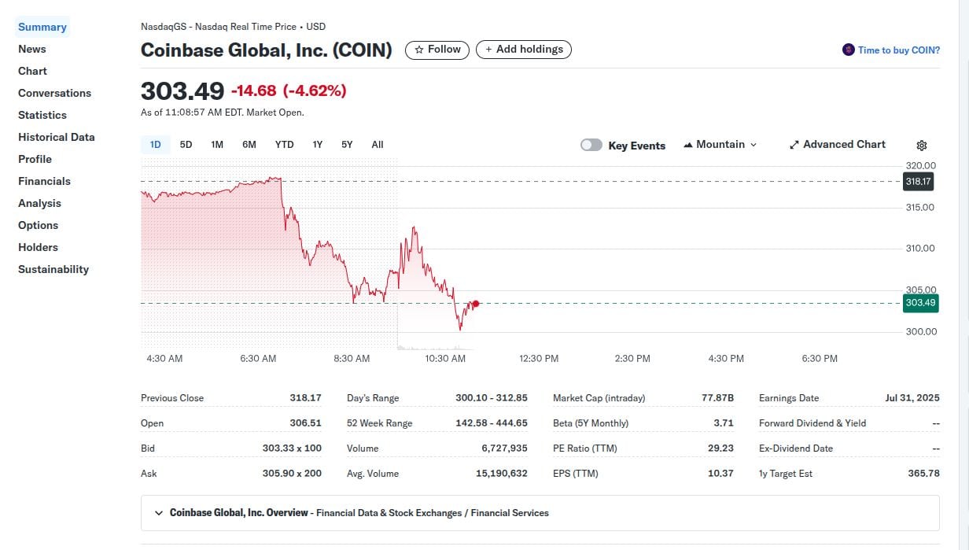The width and height of the screenshot is (969, 550).
Task: Enable the Key Events toggle
Action: (591, 145)
